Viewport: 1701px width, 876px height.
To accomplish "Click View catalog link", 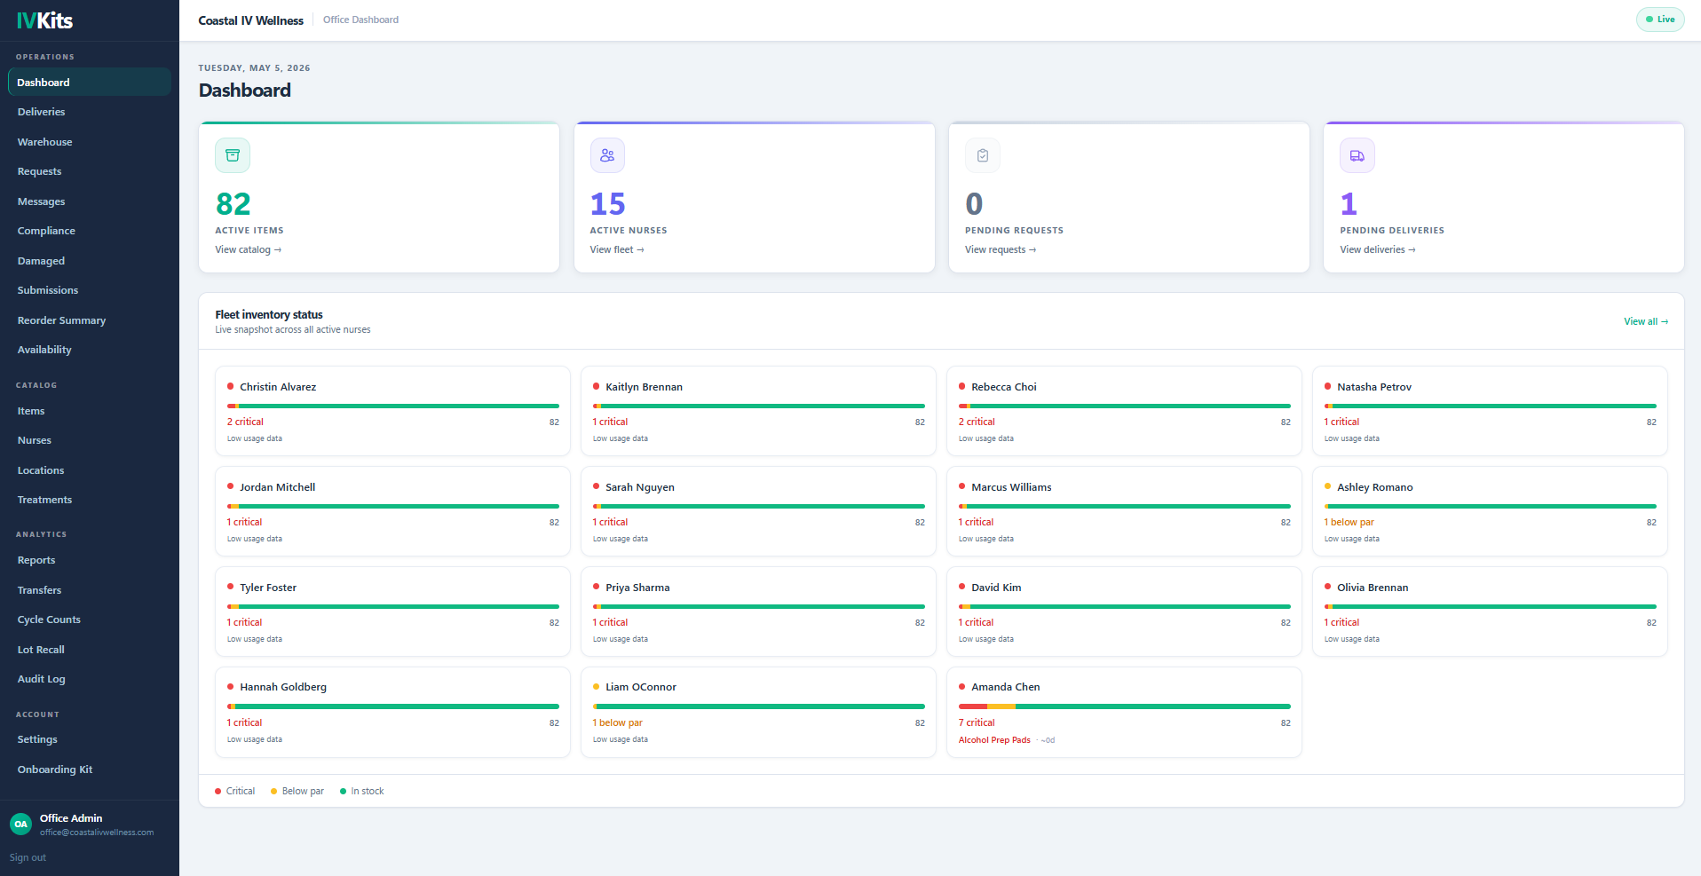I will pyautogui.click(x=248, y=249).
